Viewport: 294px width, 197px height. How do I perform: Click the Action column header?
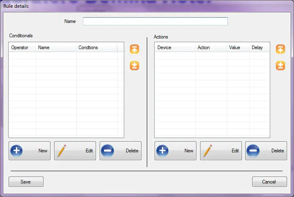(211, 48)
